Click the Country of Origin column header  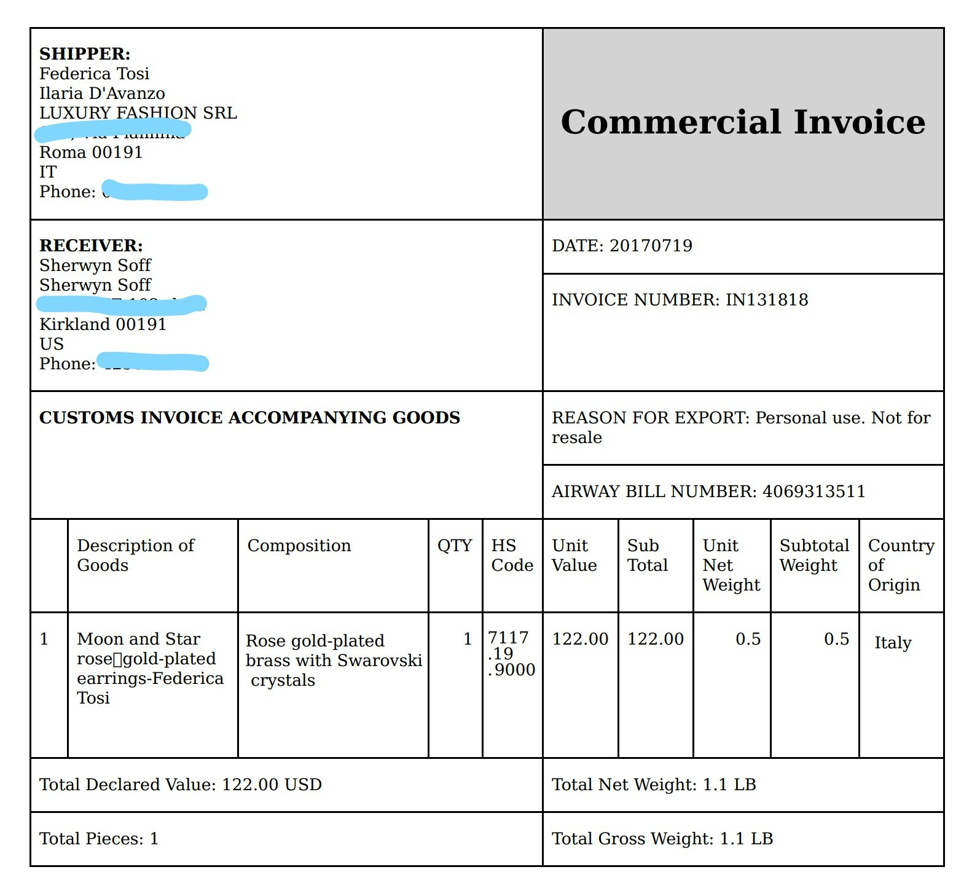coord(901,565)
